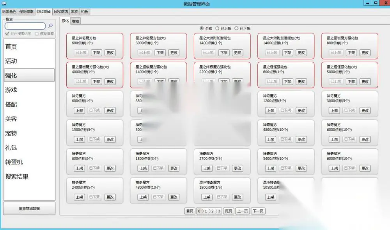Select the 已上架 filter radio button
Image resolution: width=390 pixels, height=230 pixels.
(217, 28)
